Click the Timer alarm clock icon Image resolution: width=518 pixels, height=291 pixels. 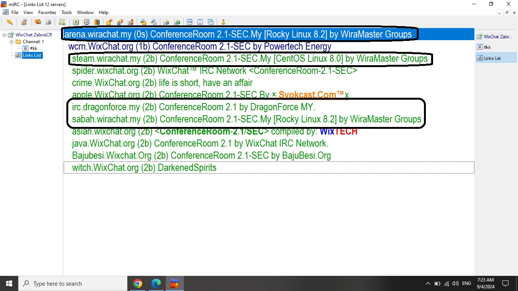click(x=86, y=22)
